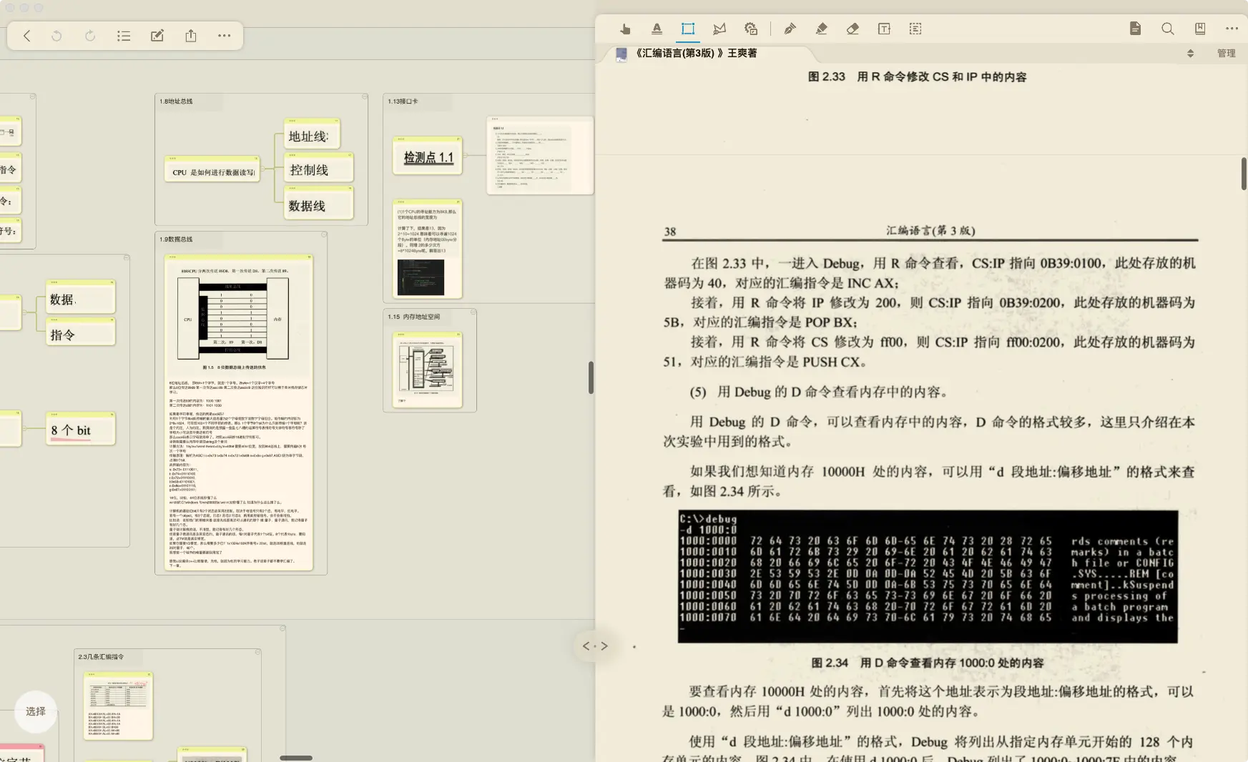The image size is (1248, 762).
Task: Click the 图 2.33 caption text
Action: click(917, 76)
